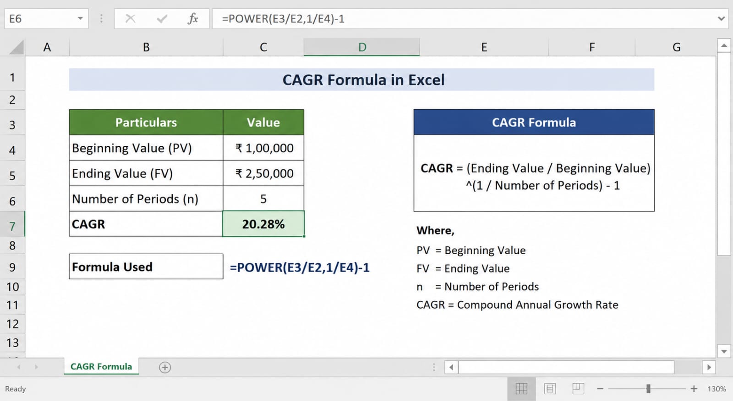This screenshot has height=401, width=733.
Task: Click the zoom slider handle
Action: point(648,389)
